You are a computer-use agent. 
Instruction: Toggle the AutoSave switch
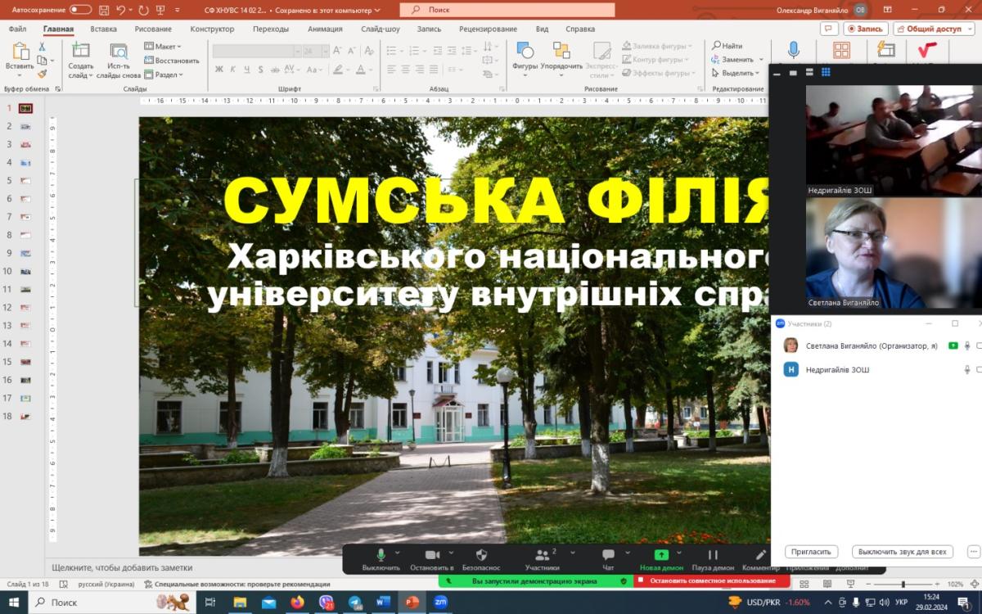click(x=80, y=10)
